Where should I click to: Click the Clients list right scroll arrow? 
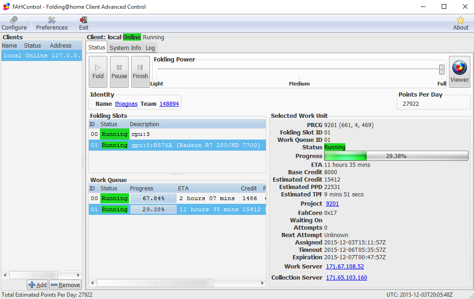pos(78,275)
